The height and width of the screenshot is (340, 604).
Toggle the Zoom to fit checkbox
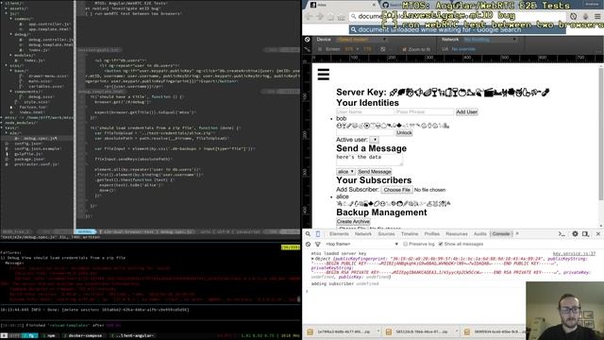click(x=404, y=49)
